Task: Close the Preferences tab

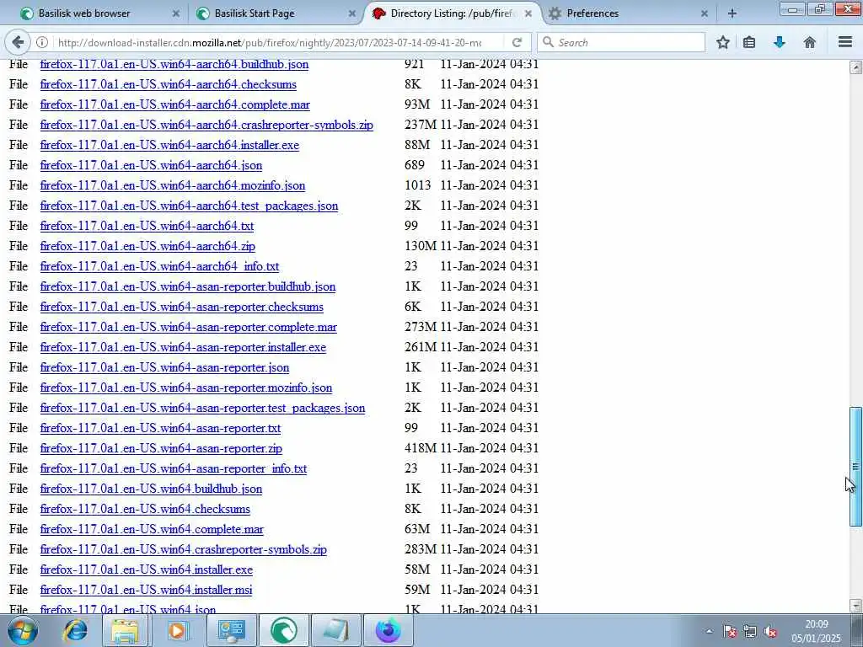Action: click(705, 13)
